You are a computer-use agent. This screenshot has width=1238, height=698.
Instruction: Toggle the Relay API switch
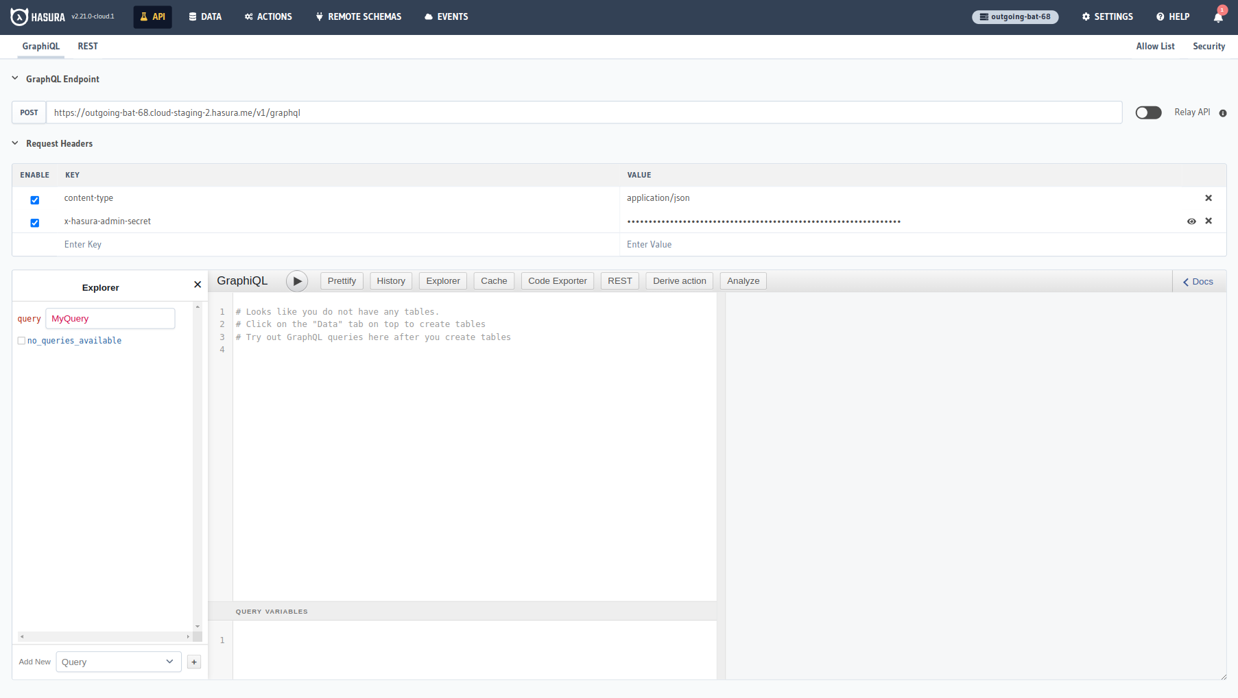[1148, 112]
